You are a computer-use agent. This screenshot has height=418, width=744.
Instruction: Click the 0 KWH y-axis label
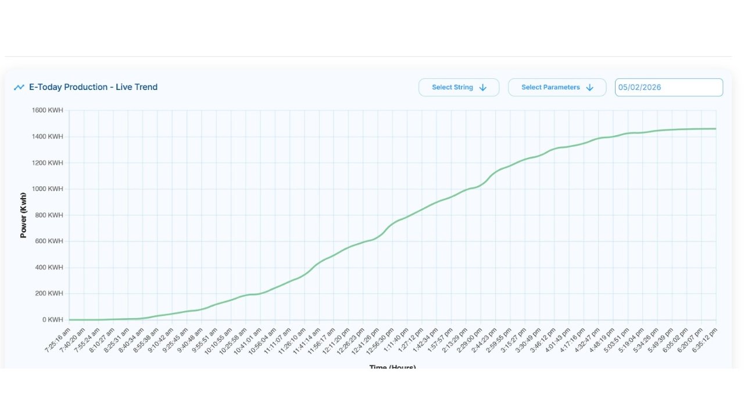[x=52, y=320]
